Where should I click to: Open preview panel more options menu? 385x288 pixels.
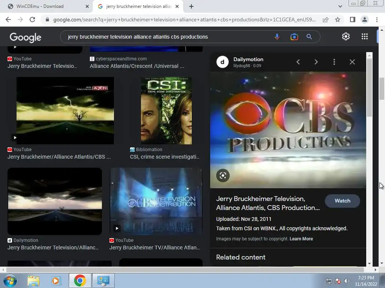(x=334, y=62)
